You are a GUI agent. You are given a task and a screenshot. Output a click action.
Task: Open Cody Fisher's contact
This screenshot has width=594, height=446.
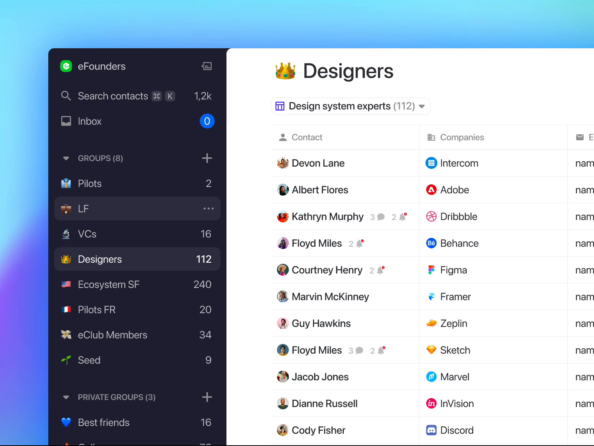tap(319, 430)
